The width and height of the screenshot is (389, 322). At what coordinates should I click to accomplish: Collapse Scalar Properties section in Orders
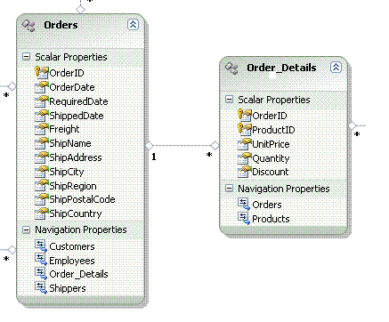(27, 57)
